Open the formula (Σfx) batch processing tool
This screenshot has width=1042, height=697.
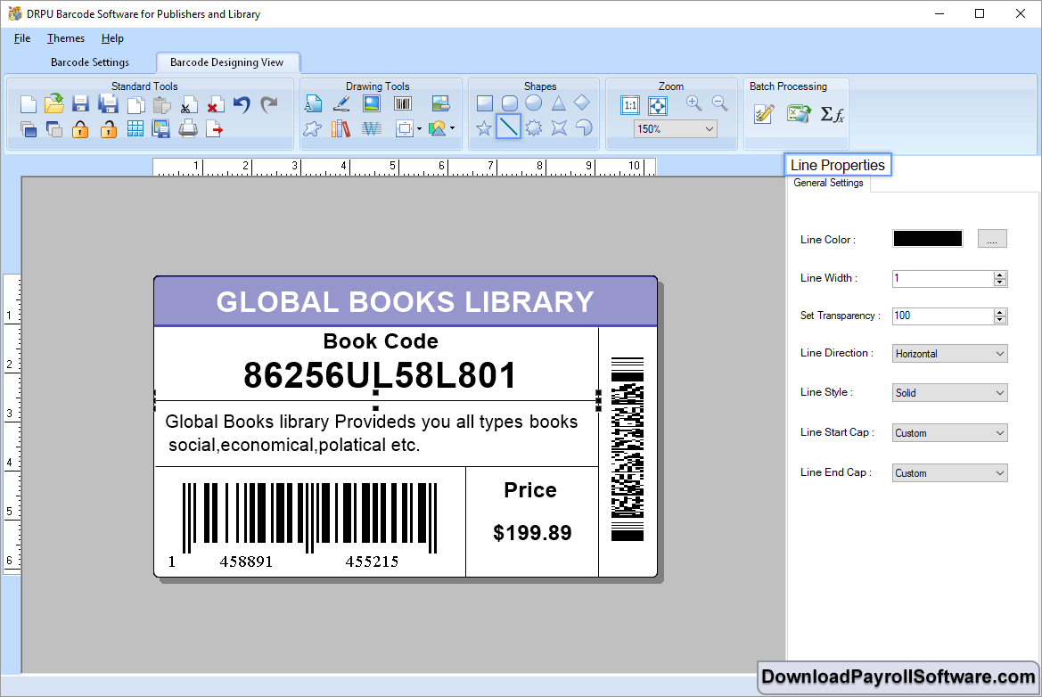pos(832,114)
